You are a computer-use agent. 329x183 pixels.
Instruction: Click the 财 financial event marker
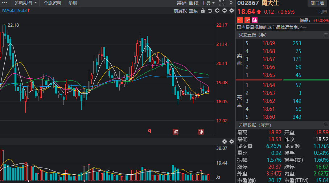pos(176,132)
